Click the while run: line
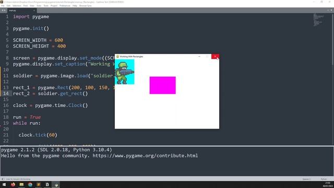The height and width of the screenshot is (188, 334). [27, 123]
